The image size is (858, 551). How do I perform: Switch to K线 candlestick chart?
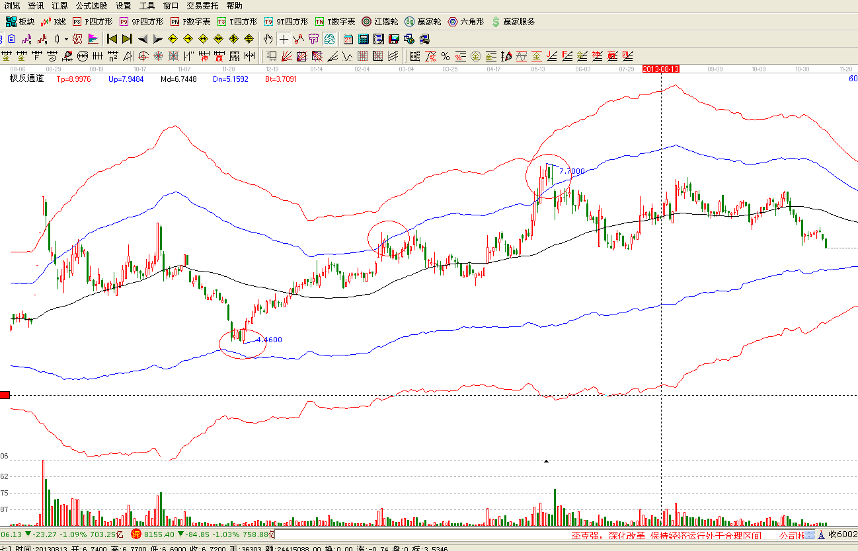[x=53, y=22]
